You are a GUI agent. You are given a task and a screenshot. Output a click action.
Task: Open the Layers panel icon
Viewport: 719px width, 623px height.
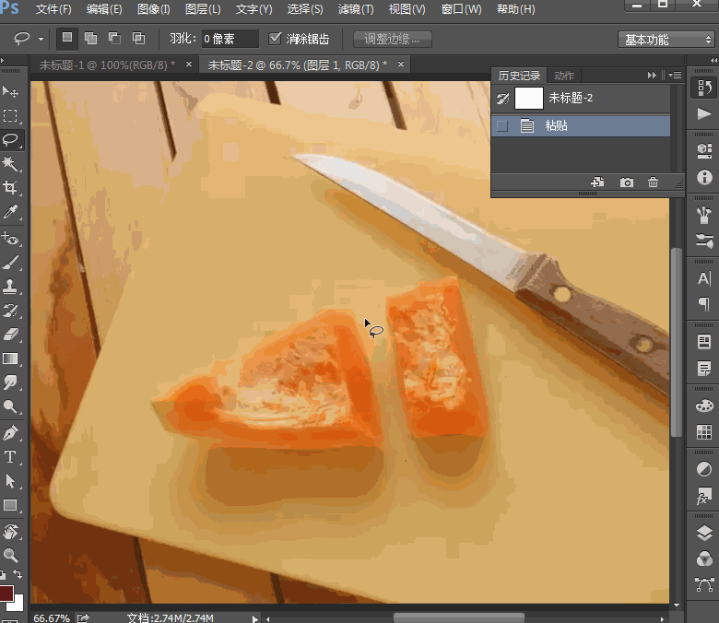tap(704, 534)
